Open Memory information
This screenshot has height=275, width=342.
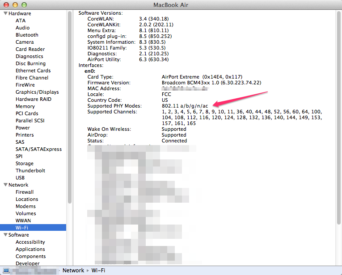pos(25,106)
